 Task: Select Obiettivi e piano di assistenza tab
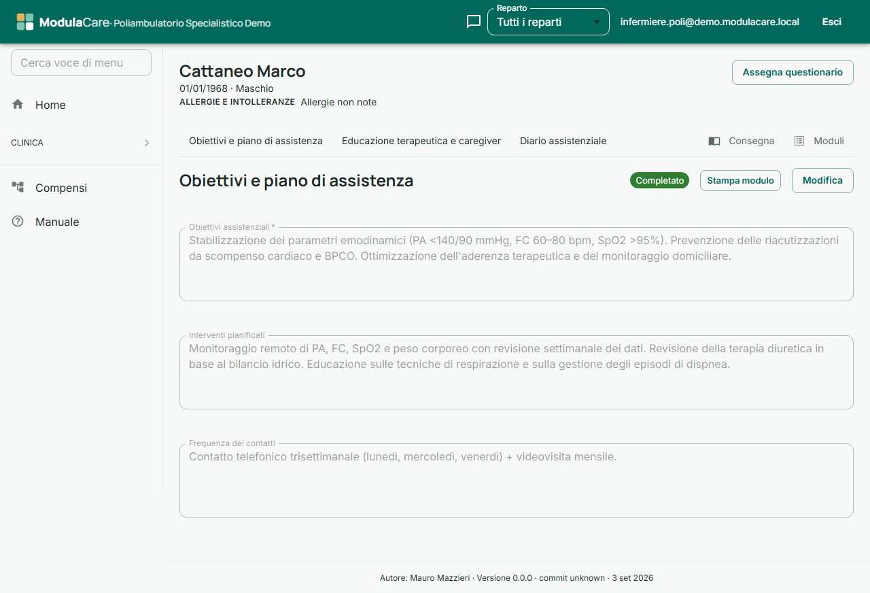(x=256, y=141)
